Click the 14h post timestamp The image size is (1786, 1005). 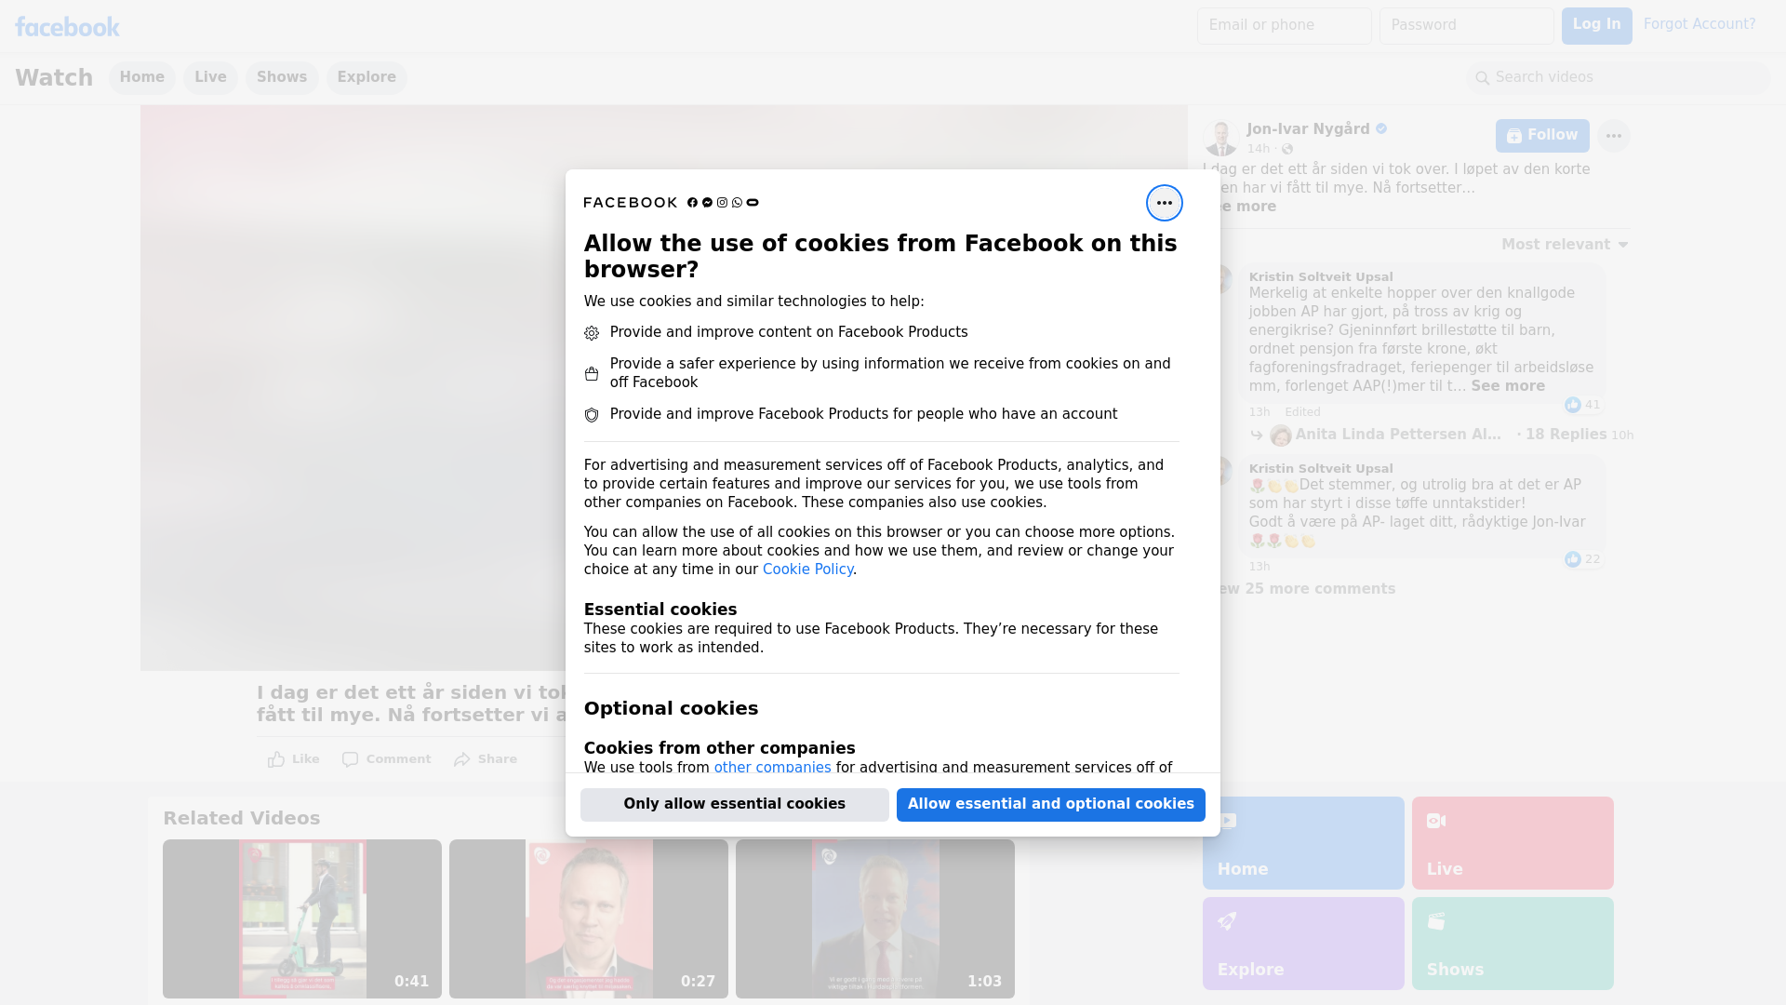point(1258,149)
